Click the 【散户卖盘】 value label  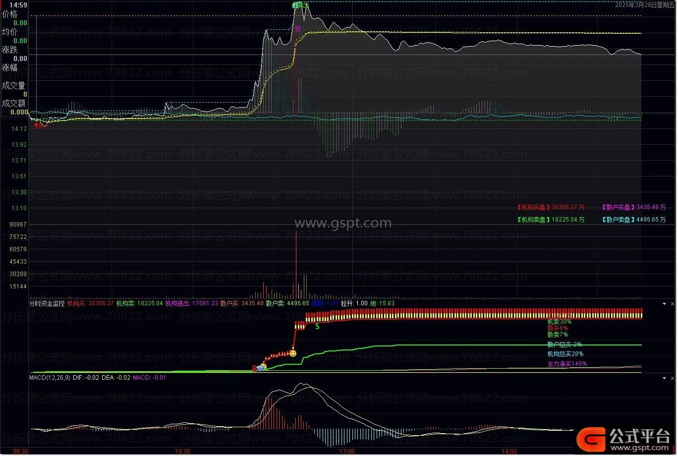[x=634, y=220]
